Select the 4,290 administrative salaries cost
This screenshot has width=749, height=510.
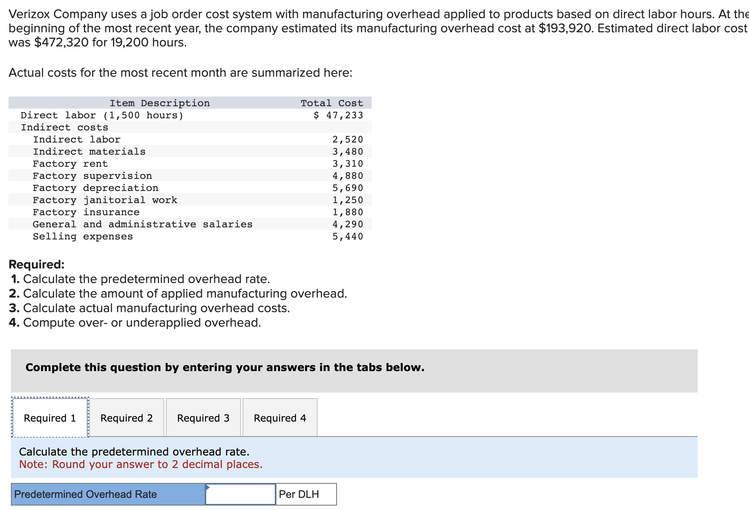coord(348,224)
